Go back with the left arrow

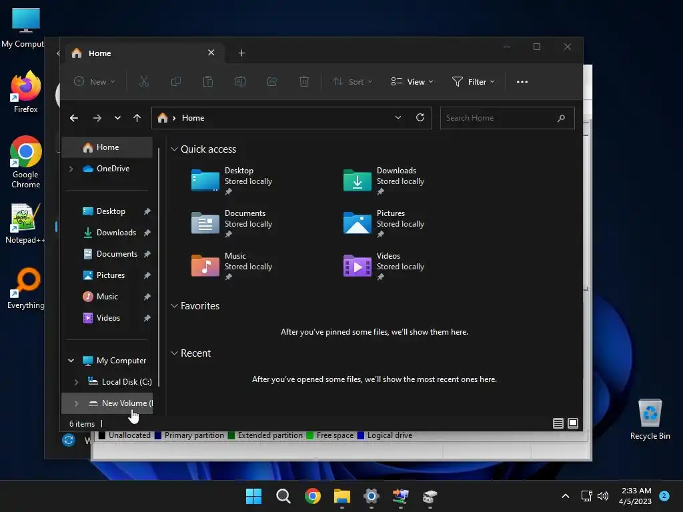(74, 118)
